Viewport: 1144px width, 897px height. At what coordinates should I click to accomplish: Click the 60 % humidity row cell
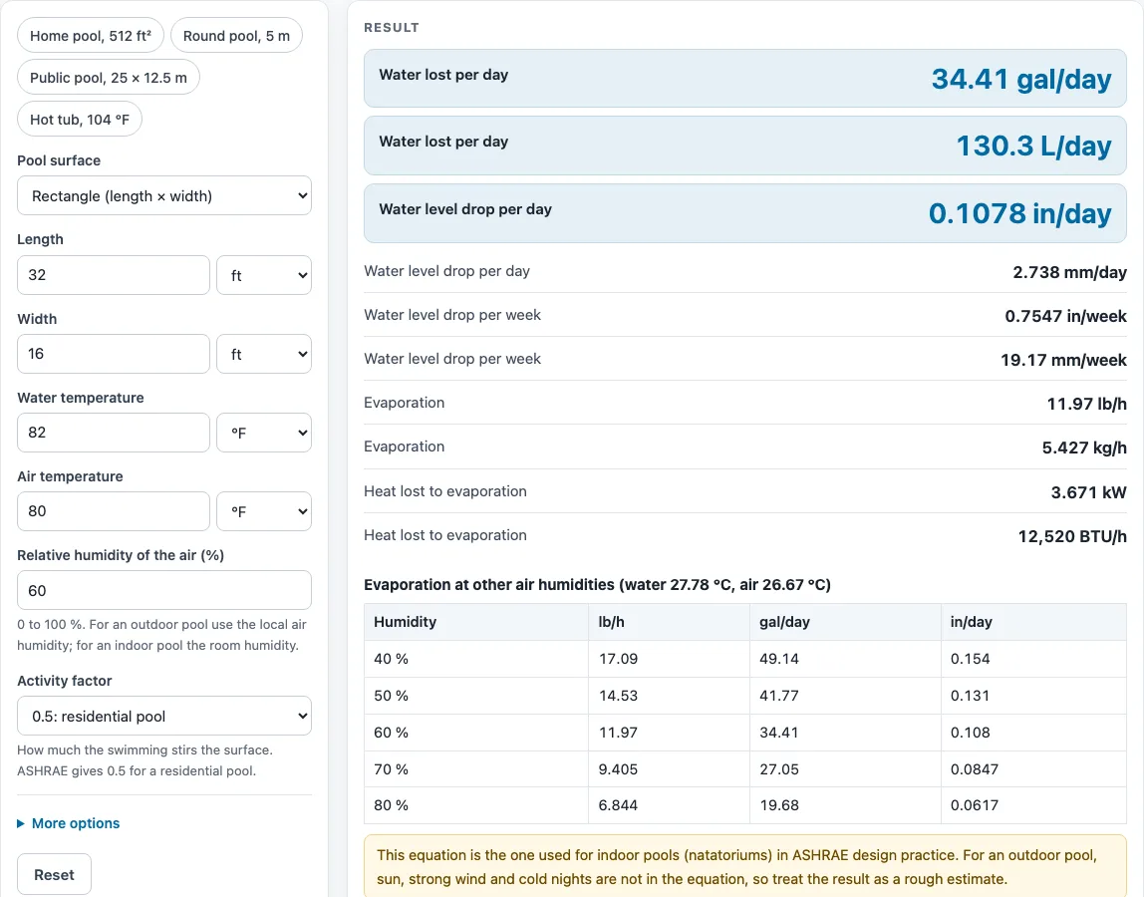click(476, 732)
